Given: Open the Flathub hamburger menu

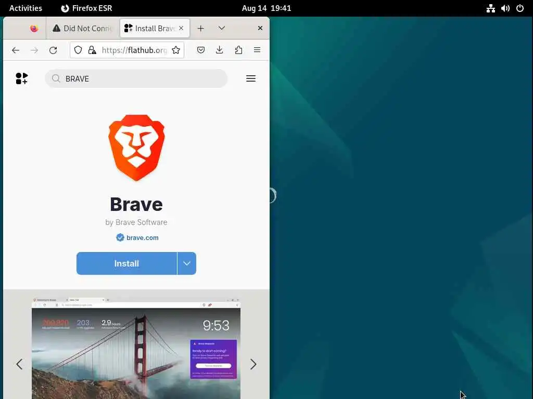Looking at the screenshot, I should click(x=251, y=78).
